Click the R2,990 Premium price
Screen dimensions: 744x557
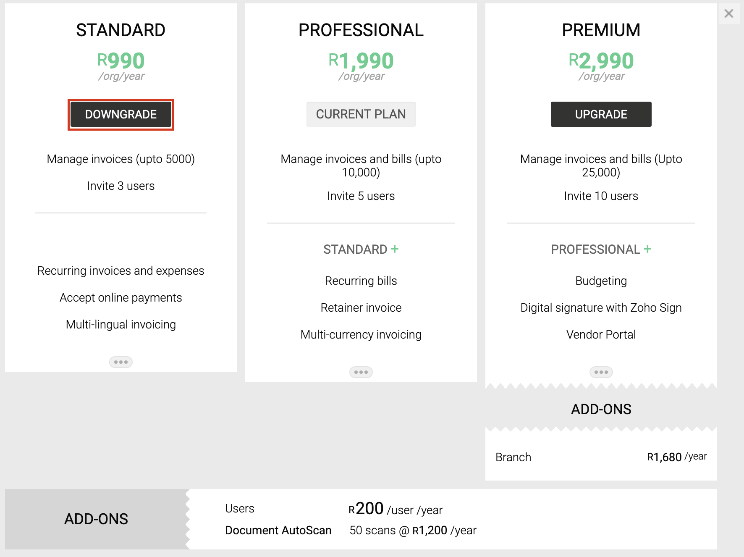[x=601, y=60]
